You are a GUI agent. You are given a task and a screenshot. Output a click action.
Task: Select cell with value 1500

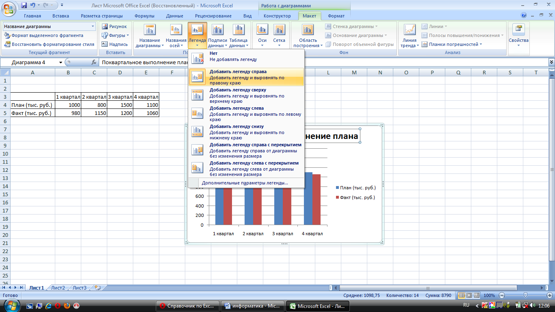click(x=120, y=105)
